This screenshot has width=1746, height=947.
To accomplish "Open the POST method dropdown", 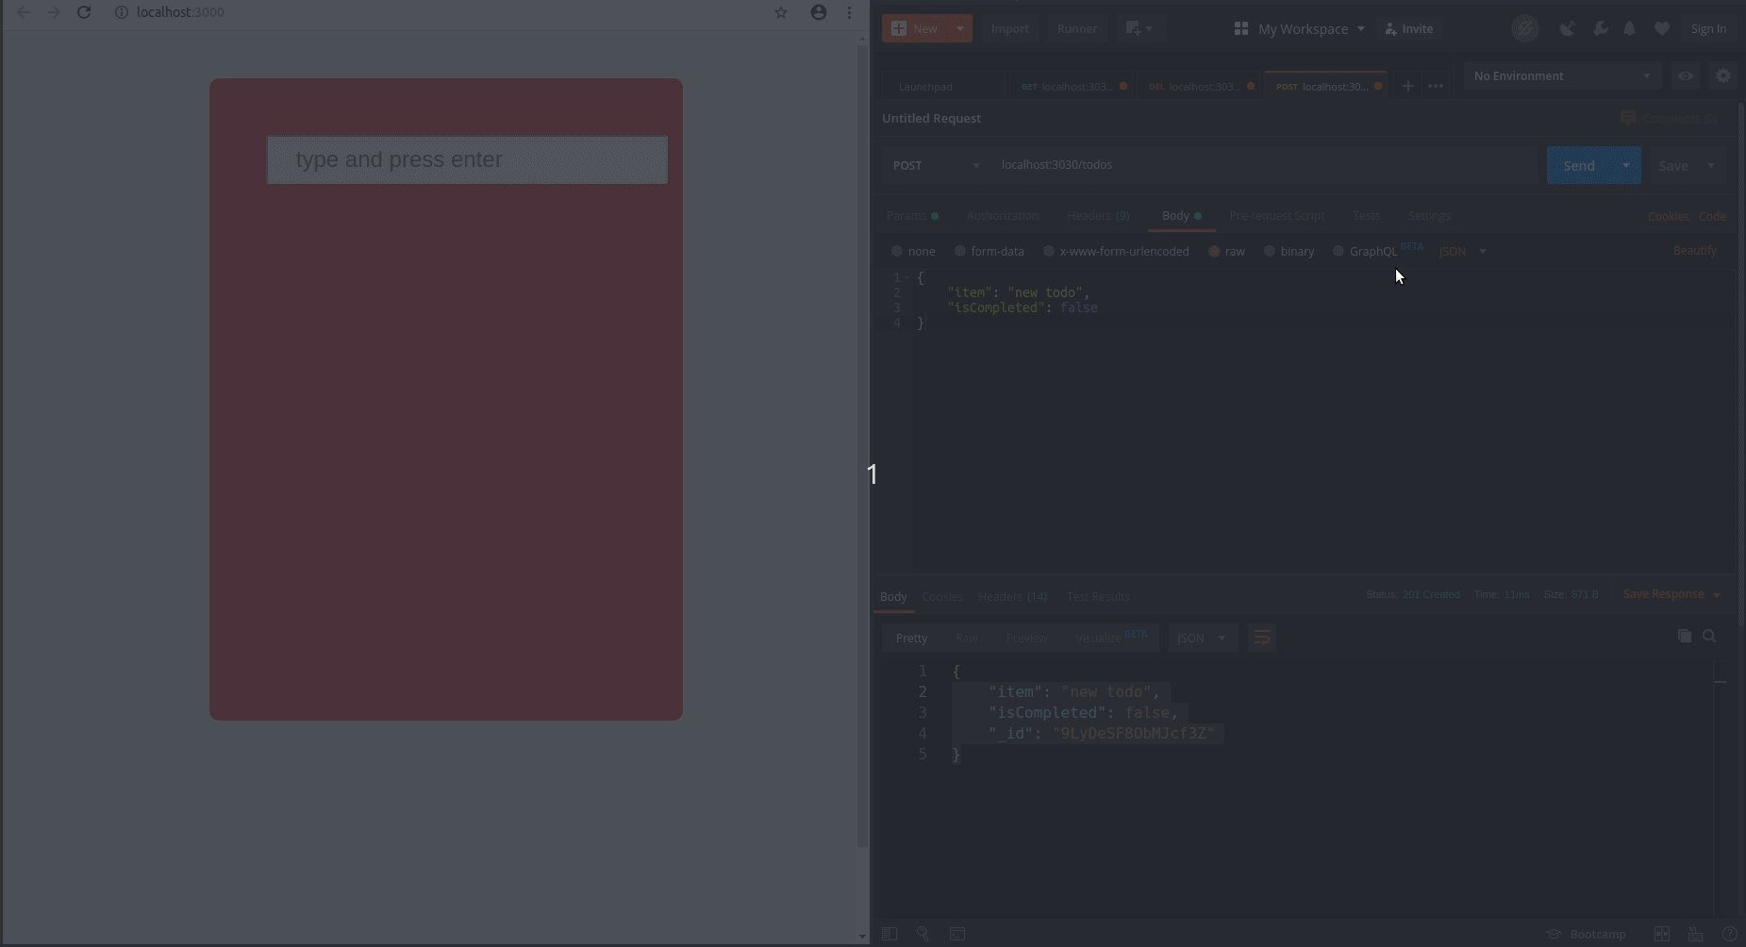I will [936, 165].
